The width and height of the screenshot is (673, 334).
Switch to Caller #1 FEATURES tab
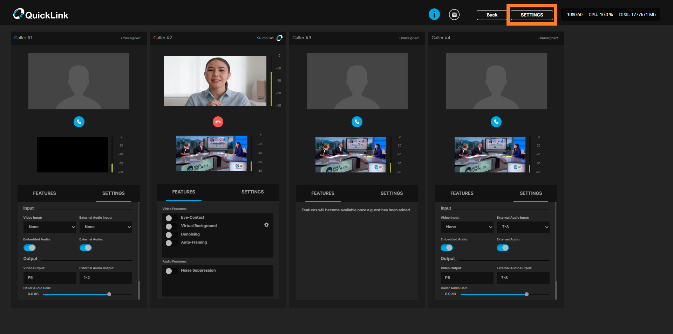tap(45, 193)
